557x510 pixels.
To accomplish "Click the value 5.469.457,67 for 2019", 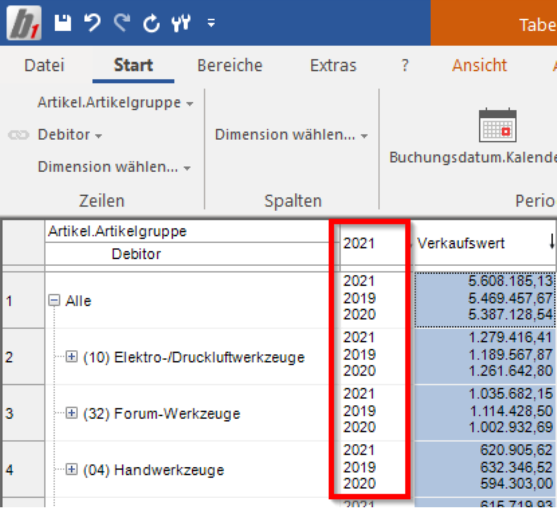I will click(511, 298).
